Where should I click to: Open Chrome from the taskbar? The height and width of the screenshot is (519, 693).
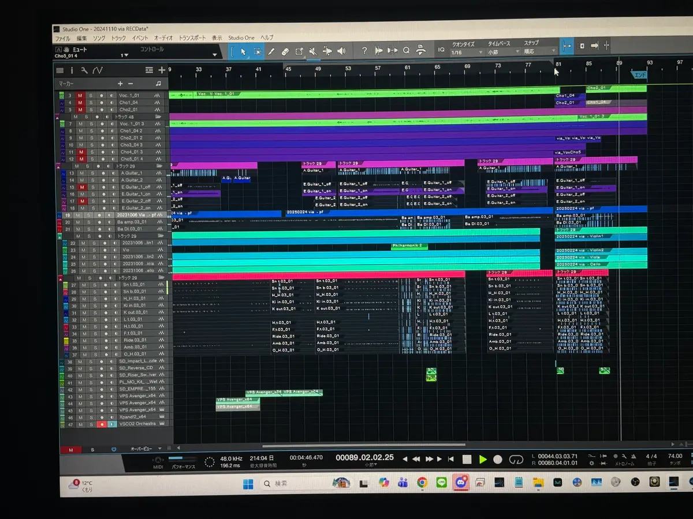pos(422,483)
